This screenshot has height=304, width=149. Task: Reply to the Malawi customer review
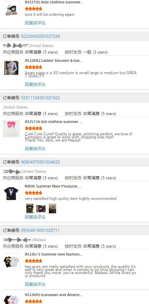[35, 284]
